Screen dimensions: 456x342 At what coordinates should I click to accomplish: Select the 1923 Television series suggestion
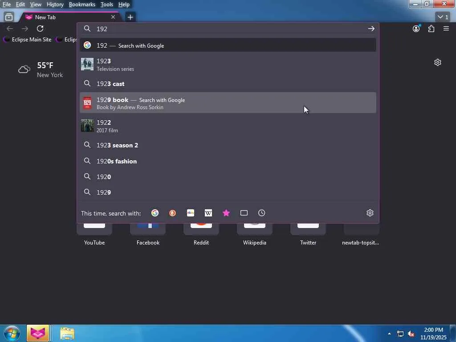[x=228, y=65]
